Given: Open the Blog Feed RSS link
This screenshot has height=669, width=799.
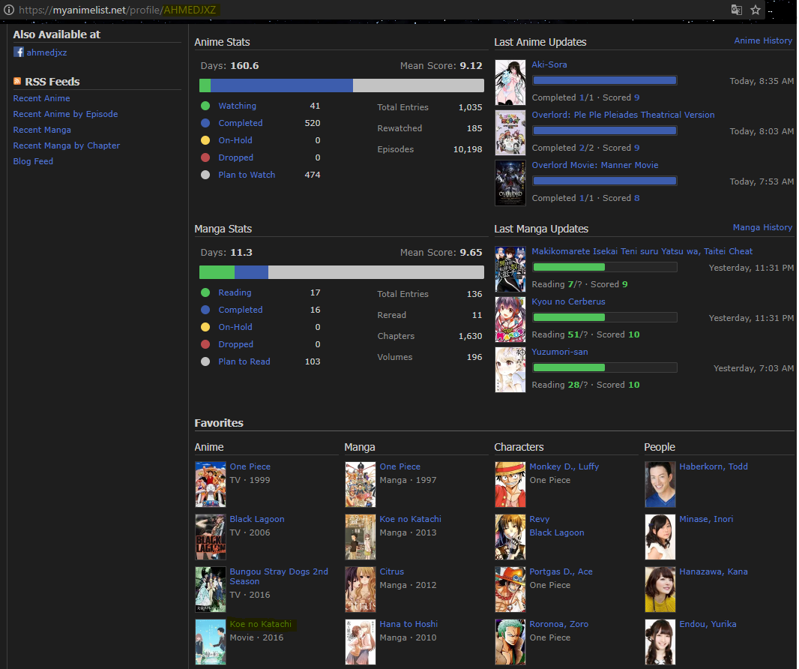Looking at the screenshot, I should coord(33,161).
